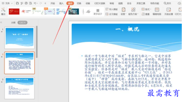182x102 pixels.
Task: Click the slide title 一、概况
Action: [x=127, y=29]
